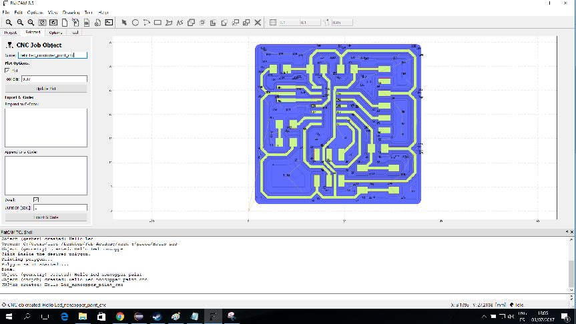
Task: Select the arrow Select tool
Action: 124,23
